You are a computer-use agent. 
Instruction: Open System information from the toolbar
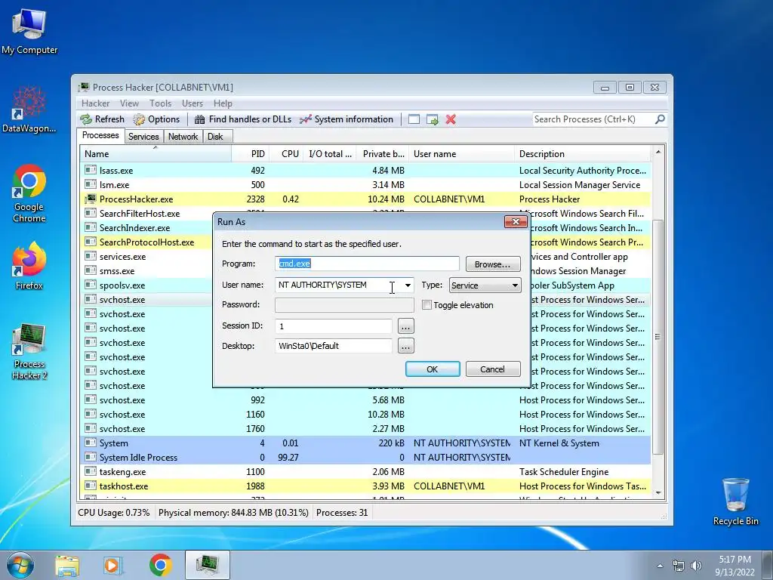point(346,119)
